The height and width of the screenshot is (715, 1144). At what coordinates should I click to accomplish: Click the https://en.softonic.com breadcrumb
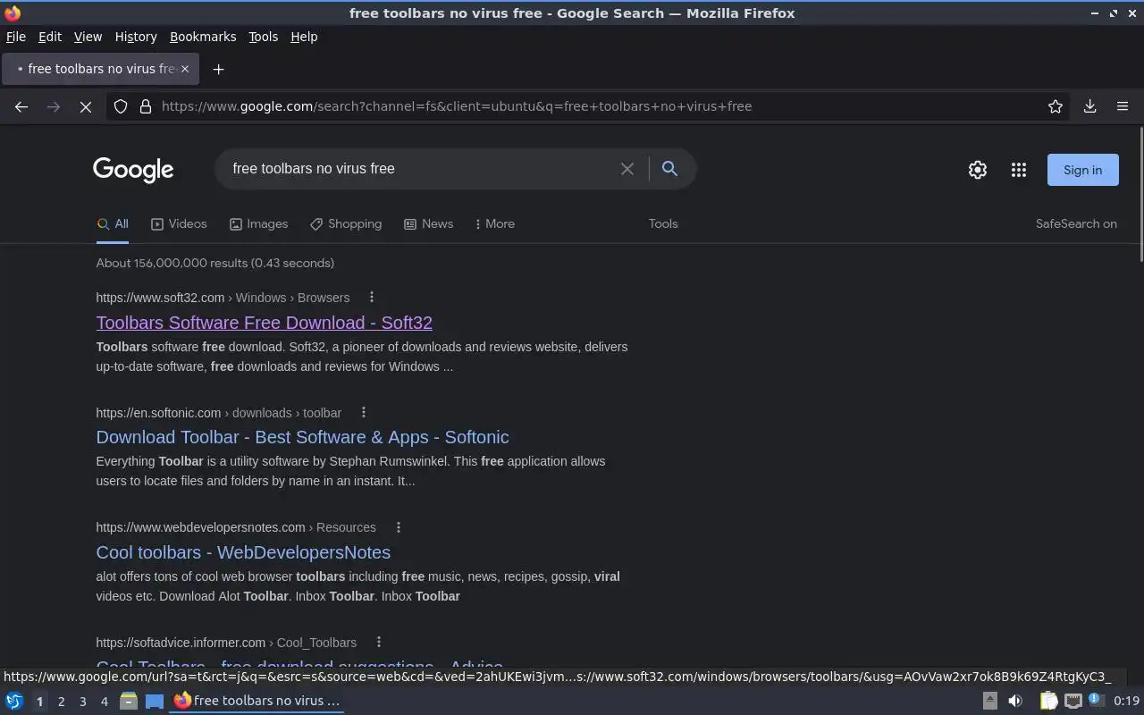tap(158, 413)
